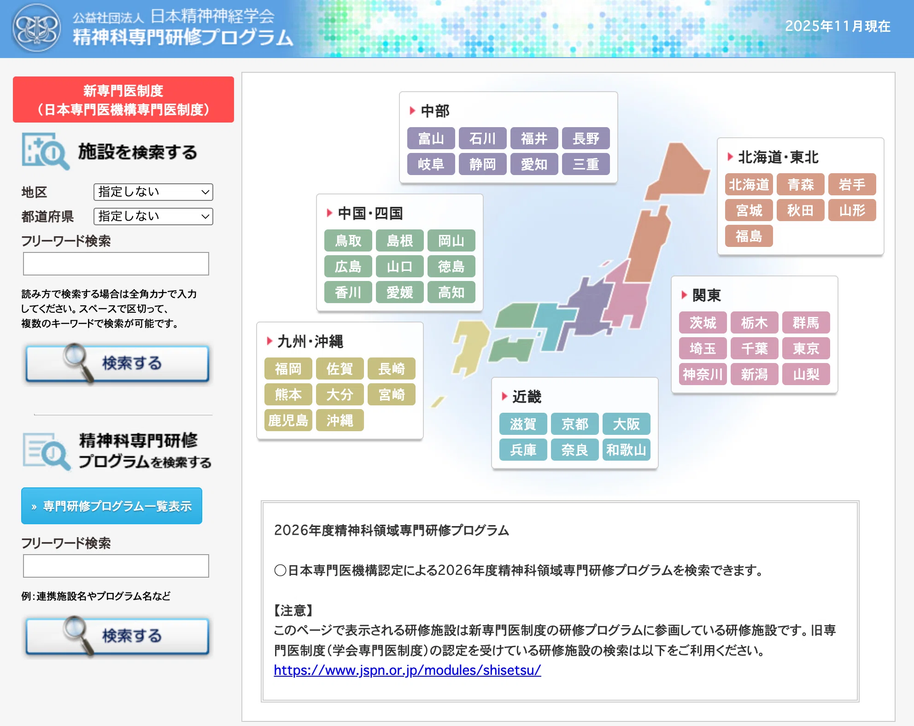Select 福島 prefecture button
Viewport: 914px width, 726px height.
tap(749, 236)
